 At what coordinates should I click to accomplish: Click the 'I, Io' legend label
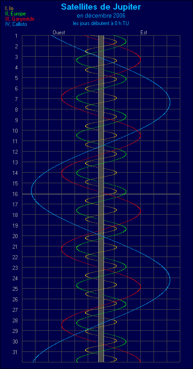[x=9, y=8]
